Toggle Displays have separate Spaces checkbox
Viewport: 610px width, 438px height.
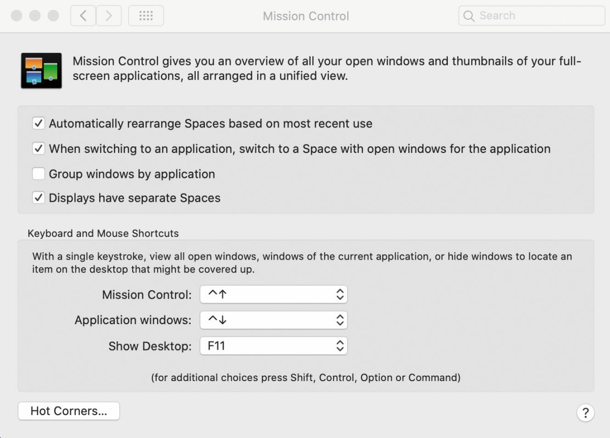click(39, 198)
